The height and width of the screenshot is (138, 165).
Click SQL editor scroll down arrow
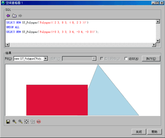[158, 41]
